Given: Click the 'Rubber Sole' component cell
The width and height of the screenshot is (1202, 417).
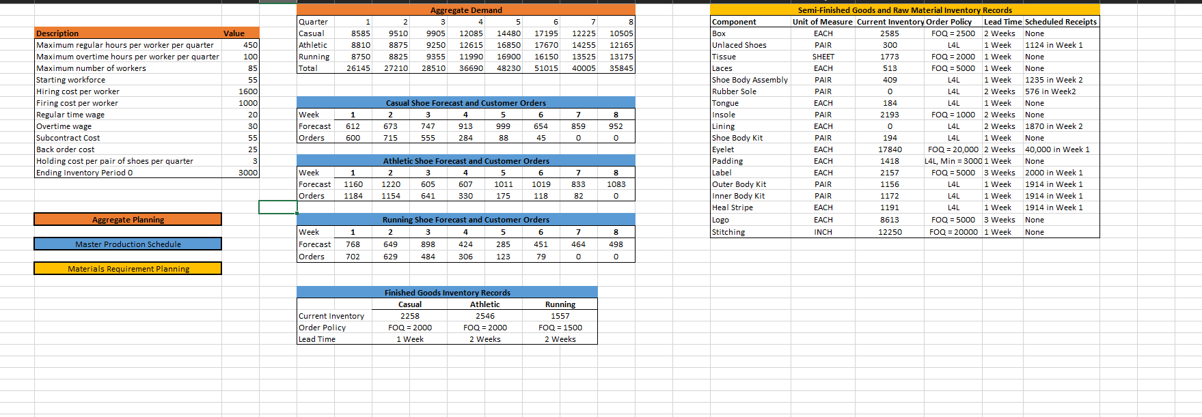Looking at the screenshot, I should coord(751,91).
